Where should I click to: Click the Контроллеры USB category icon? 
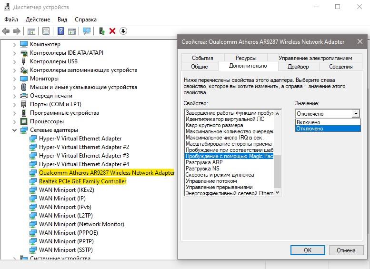23,61
